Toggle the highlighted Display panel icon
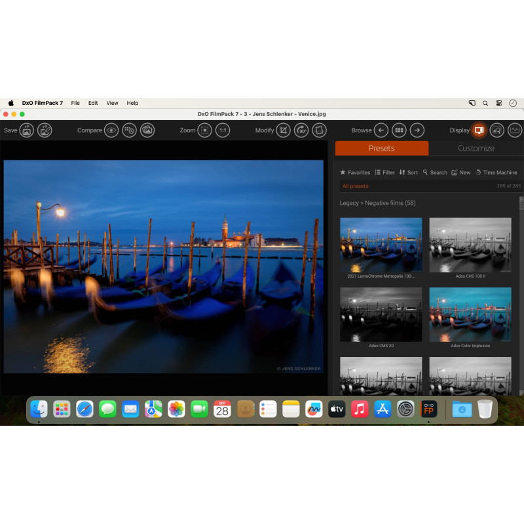The image size is (524, 524). click(x=479, y=130)
